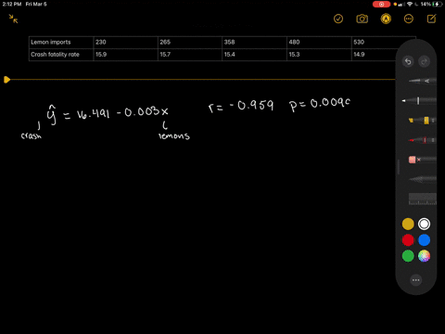Tap the table cell reading 15.3
The image size is (445, 334).
(x=319, y=55)
